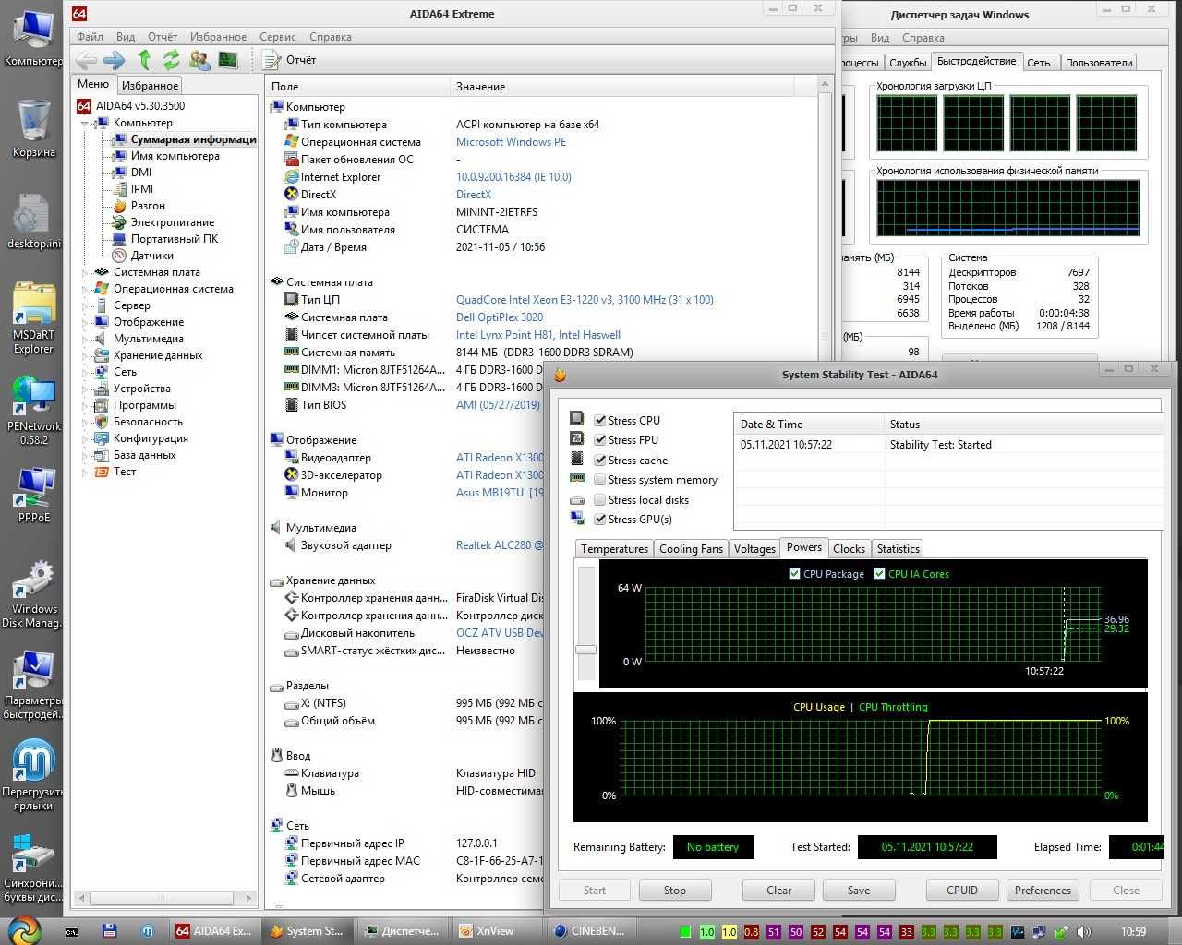Expand the Операционная система tree node
Screen dimensions: 1182x945
click(x=85, y=289)
